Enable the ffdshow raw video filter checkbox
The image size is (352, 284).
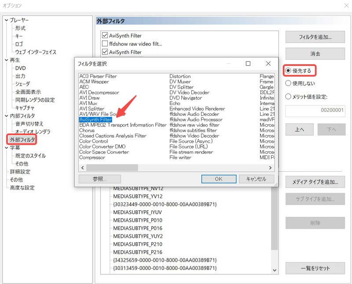click(x=105, y=44)
